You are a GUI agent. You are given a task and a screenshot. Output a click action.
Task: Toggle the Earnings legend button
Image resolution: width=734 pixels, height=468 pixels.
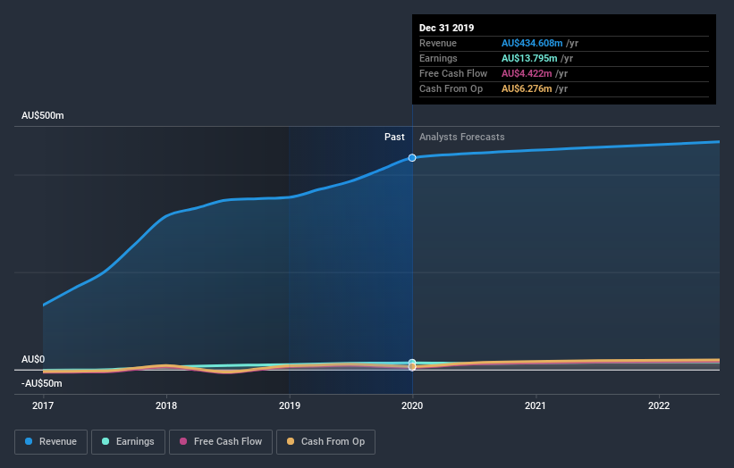coord(128,442)
